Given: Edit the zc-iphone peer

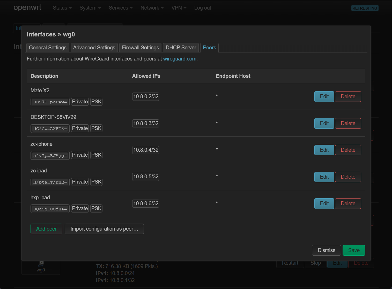Looking at the screenshot, I should pos(324,150).
